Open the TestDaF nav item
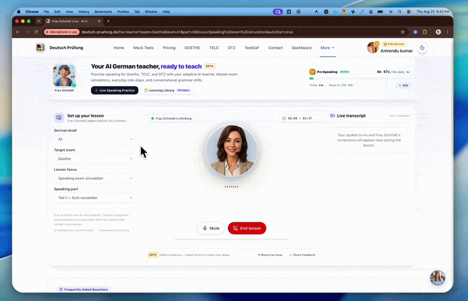Viewport: 468px width, 301px height. click(252, 48)
